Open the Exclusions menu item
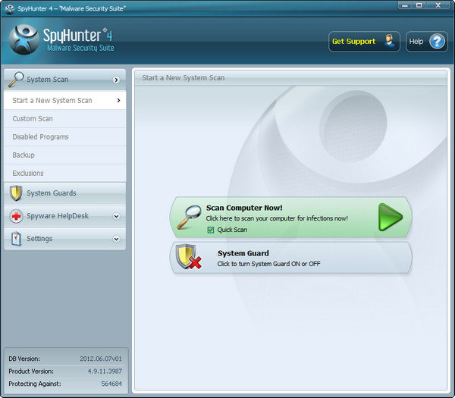Image resolution: width=455 pixels, height=398 pixels. (28, 174)
